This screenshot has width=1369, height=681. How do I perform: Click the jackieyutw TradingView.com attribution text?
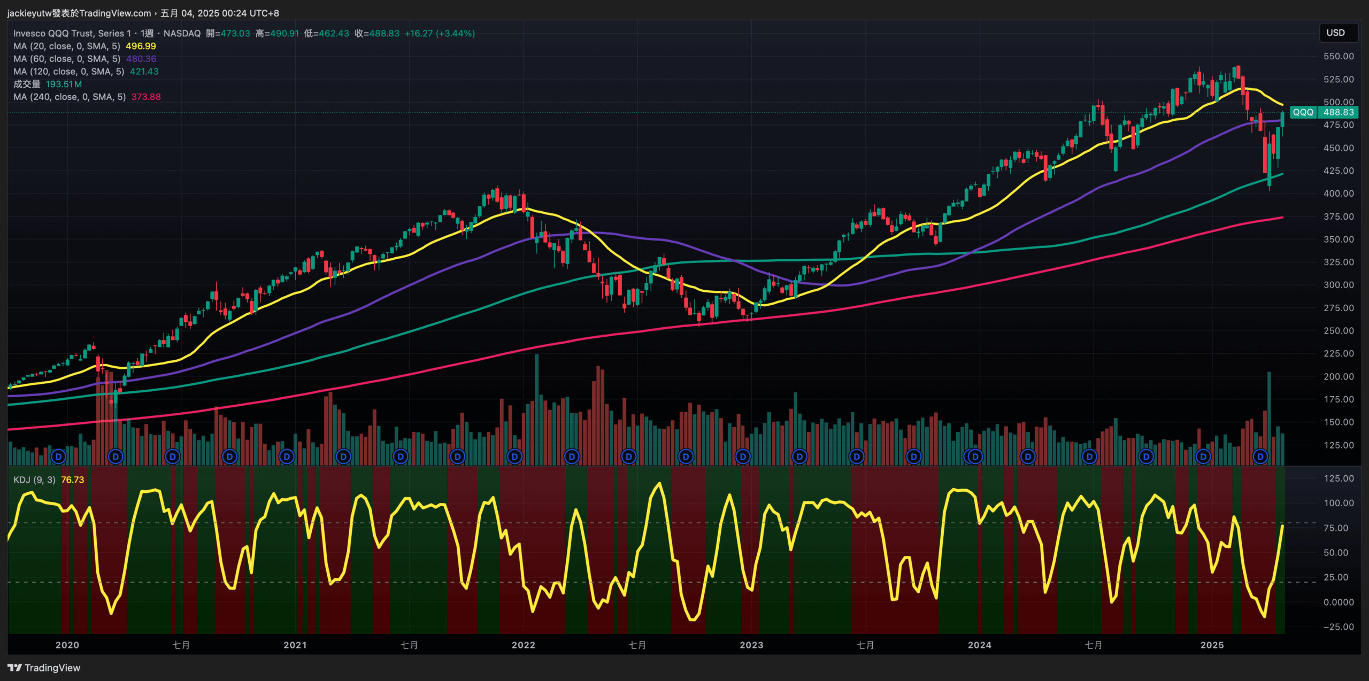79,13
